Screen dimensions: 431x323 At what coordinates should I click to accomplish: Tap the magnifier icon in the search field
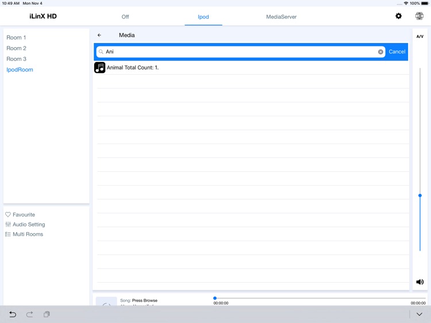[x=101, y=52]
